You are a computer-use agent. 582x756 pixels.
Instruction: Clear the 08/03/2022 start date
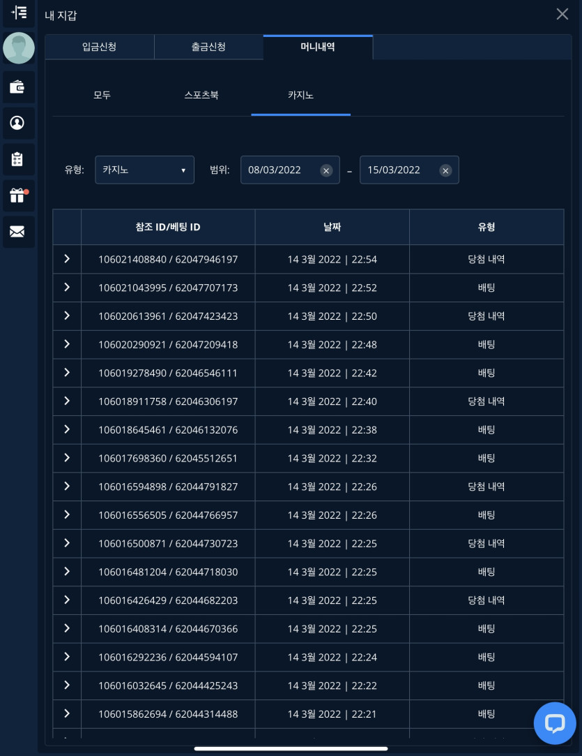[x=326, y=170]
